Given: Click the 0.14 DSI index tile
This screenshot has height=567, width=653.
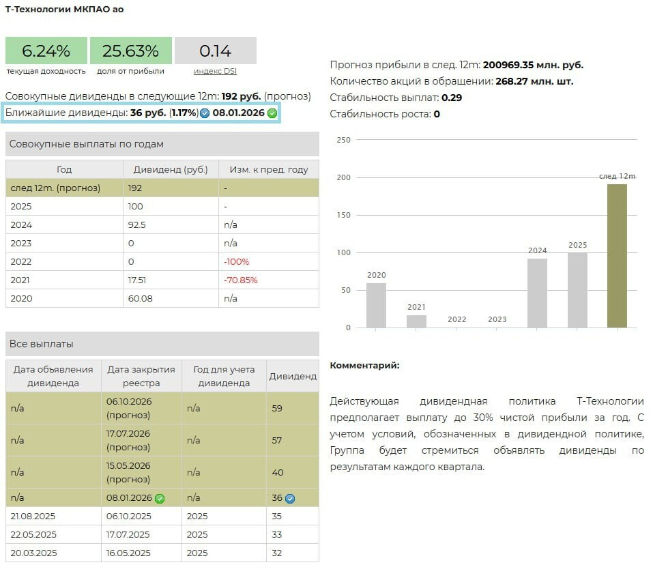Looking at the screenshot, I should 215,51.
